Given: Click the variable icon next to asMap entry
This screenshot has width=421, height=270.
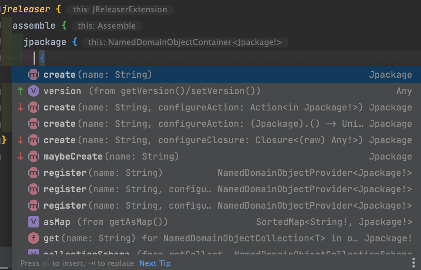Looking at the screenshot, I should 34,222.
